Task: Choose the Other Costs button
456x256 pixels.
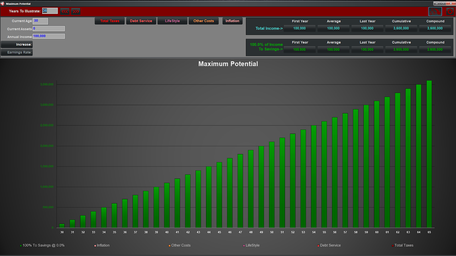Action: coord(203,21)
